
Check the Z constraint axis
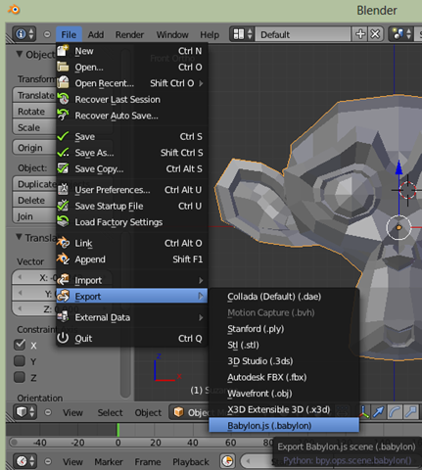tap(20, 377)
